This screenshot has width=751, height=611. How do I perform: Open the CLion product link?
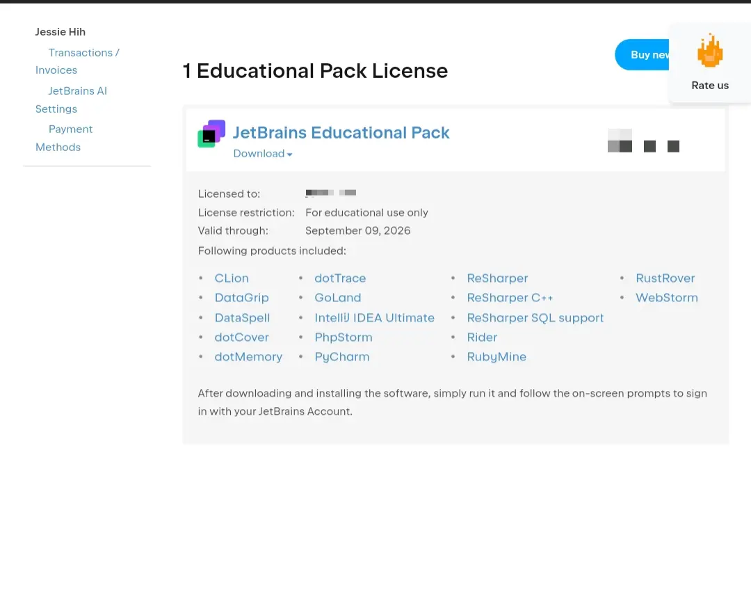[232, 278]
